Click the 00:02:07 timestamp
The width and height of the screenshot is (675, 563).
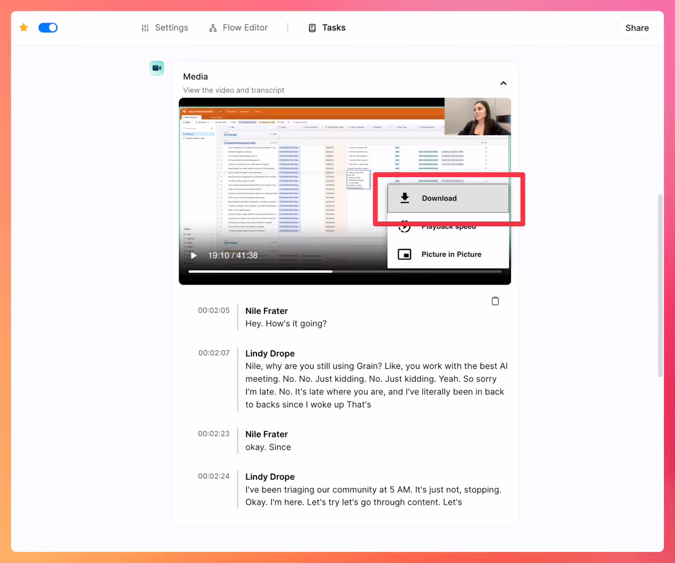[x=214, y=353]
